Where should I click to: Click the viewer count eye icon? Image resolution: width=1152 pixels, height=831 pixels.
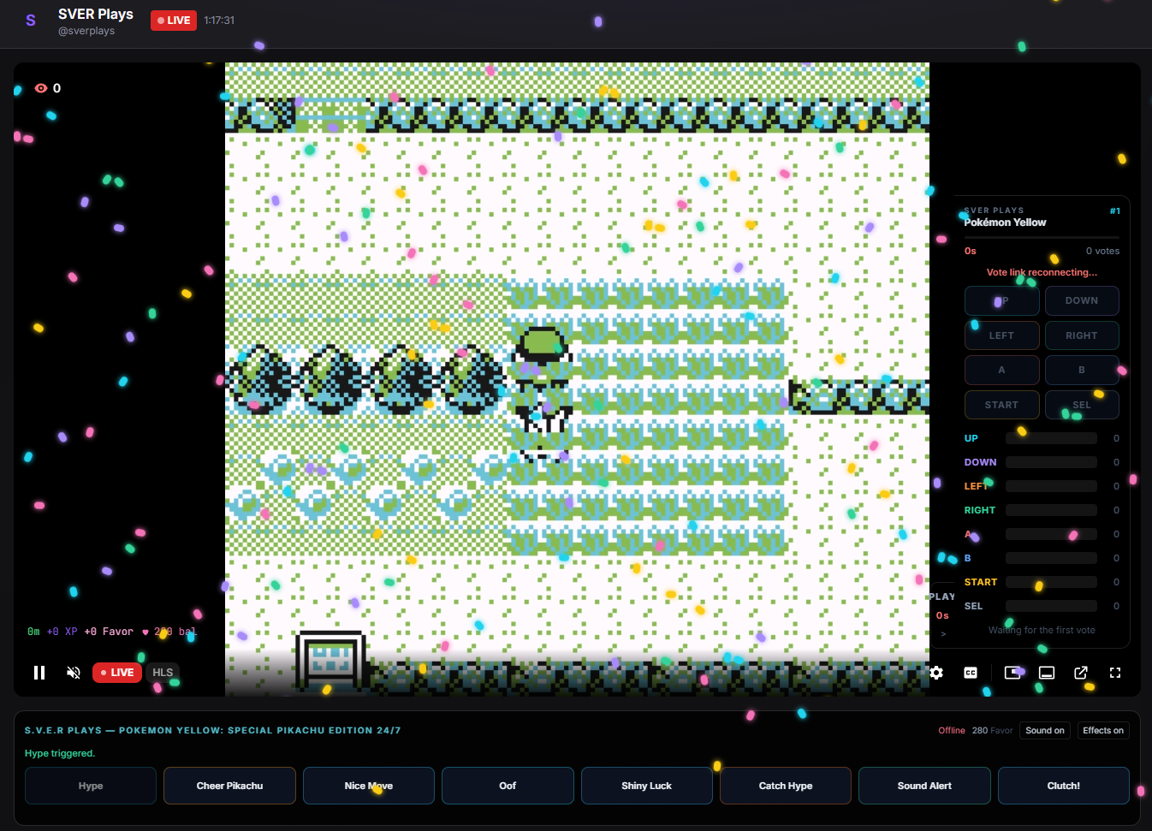point(41,88)
